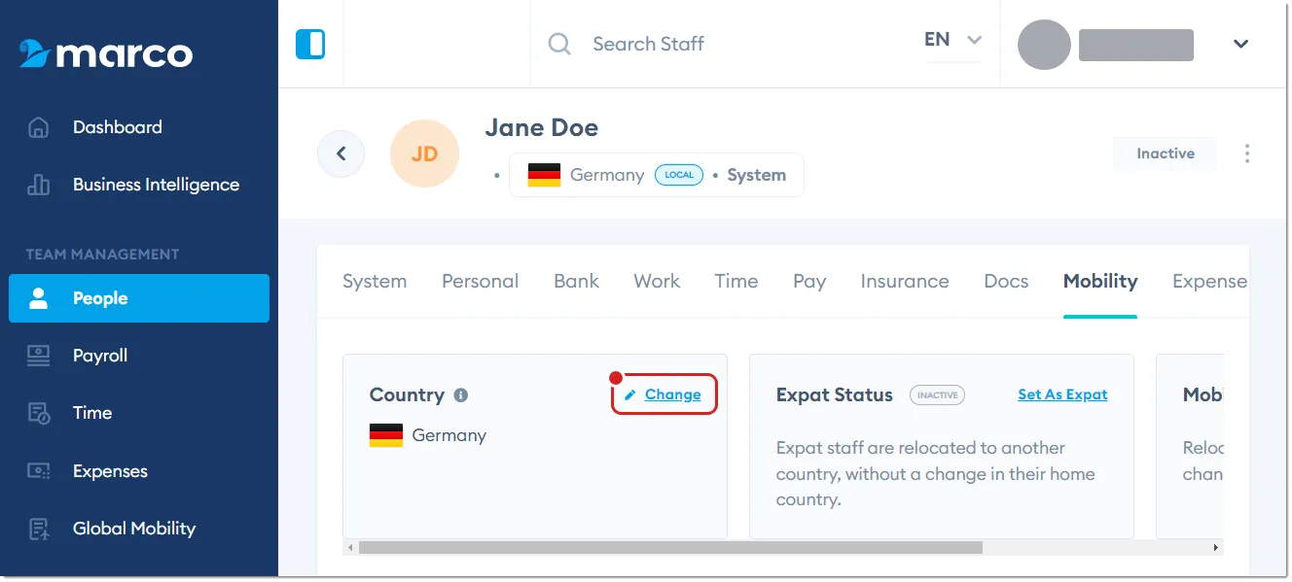Click the Change country link
The height and width of the screenshot is (582, 1292).
[x=672, y=394]
